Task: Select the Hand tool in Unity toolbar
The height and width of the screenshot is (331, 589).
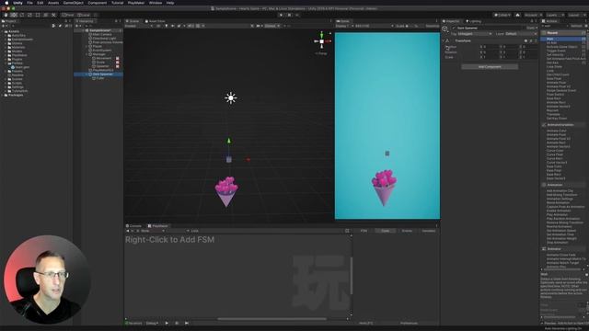Action: (x=6, y=15)
